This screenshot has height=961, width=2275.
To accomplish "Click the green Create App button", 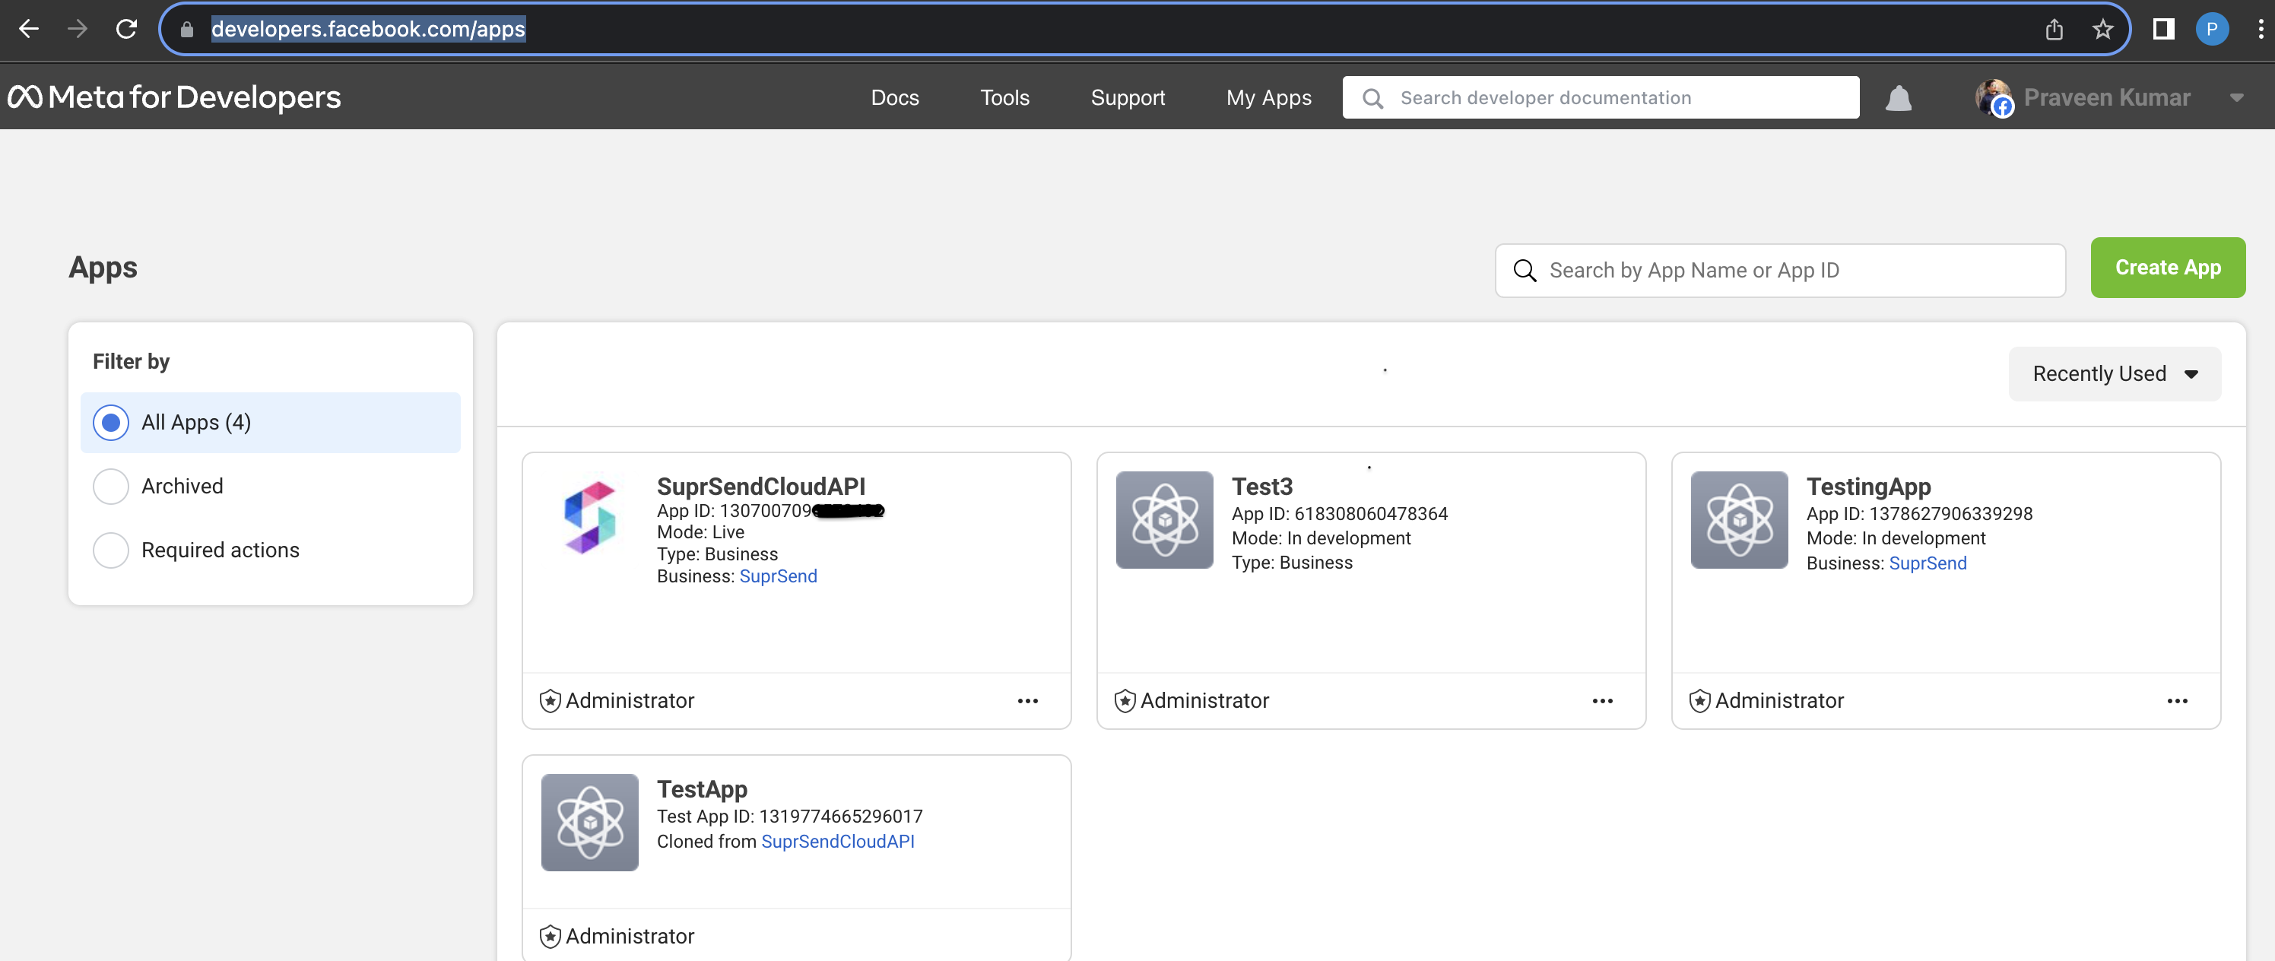I will (2167, 268).
